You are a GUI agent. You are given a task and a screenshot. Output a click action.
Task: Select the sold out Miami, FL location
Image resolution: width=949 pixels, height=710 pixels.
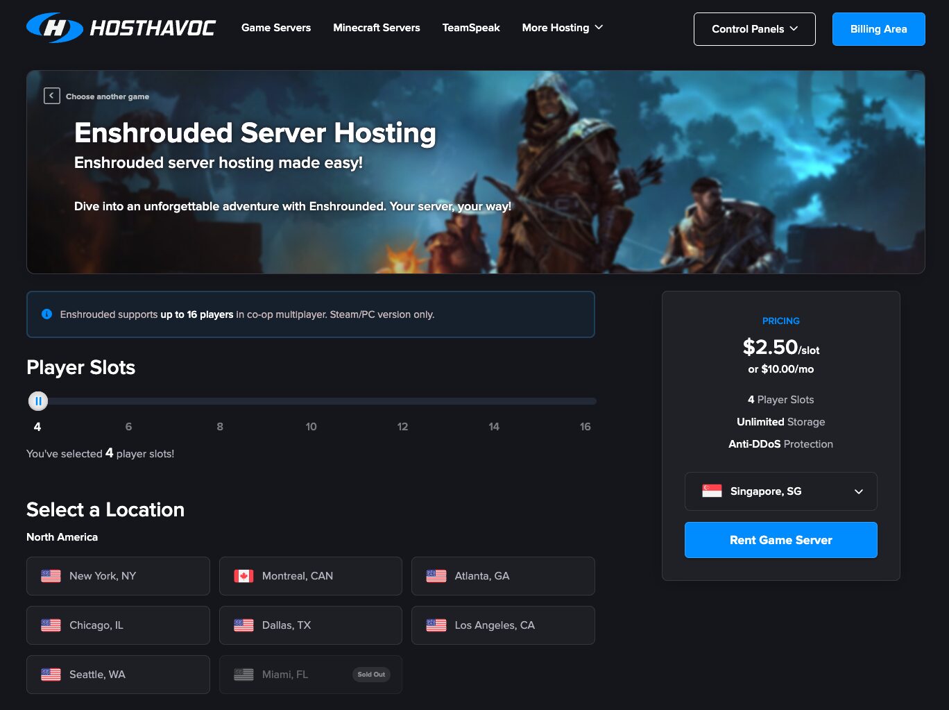311,675
